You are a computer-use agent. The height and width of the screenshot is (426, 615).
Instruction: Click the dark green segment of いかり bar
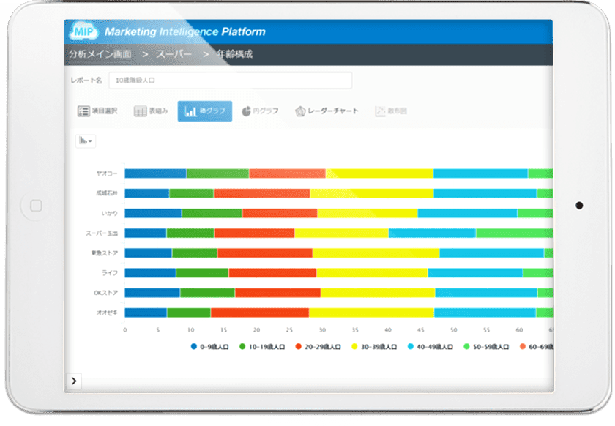click(212, 214)
